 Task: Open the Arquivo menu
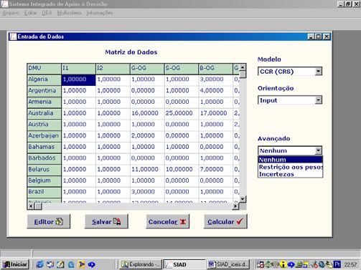coord(11,13)
